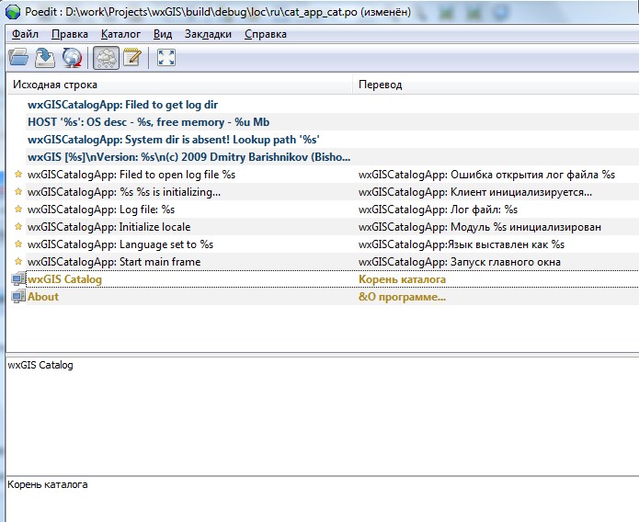Click the computer icon next to 'About'

(x=17, y=297)
